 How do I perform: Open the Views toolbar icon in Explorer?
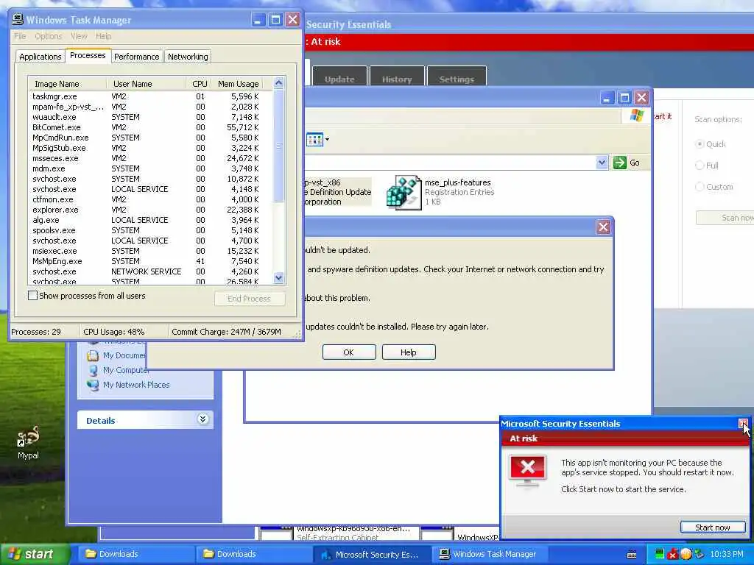point(315,139)
